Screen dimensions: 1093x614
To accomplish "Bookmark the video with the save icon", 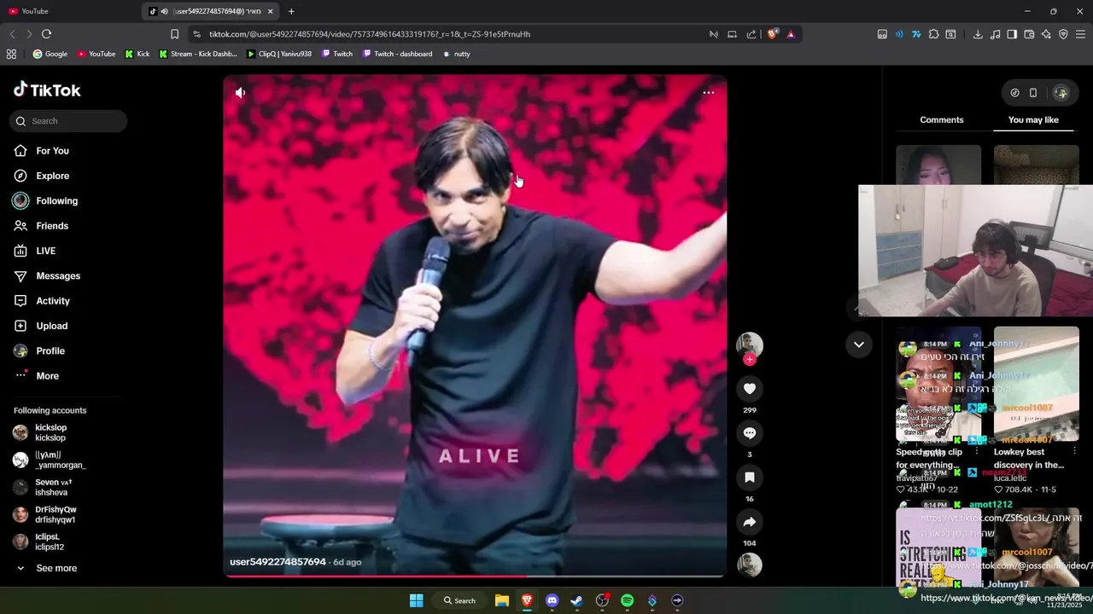I will pyautogui.click(x=749, y=478).
